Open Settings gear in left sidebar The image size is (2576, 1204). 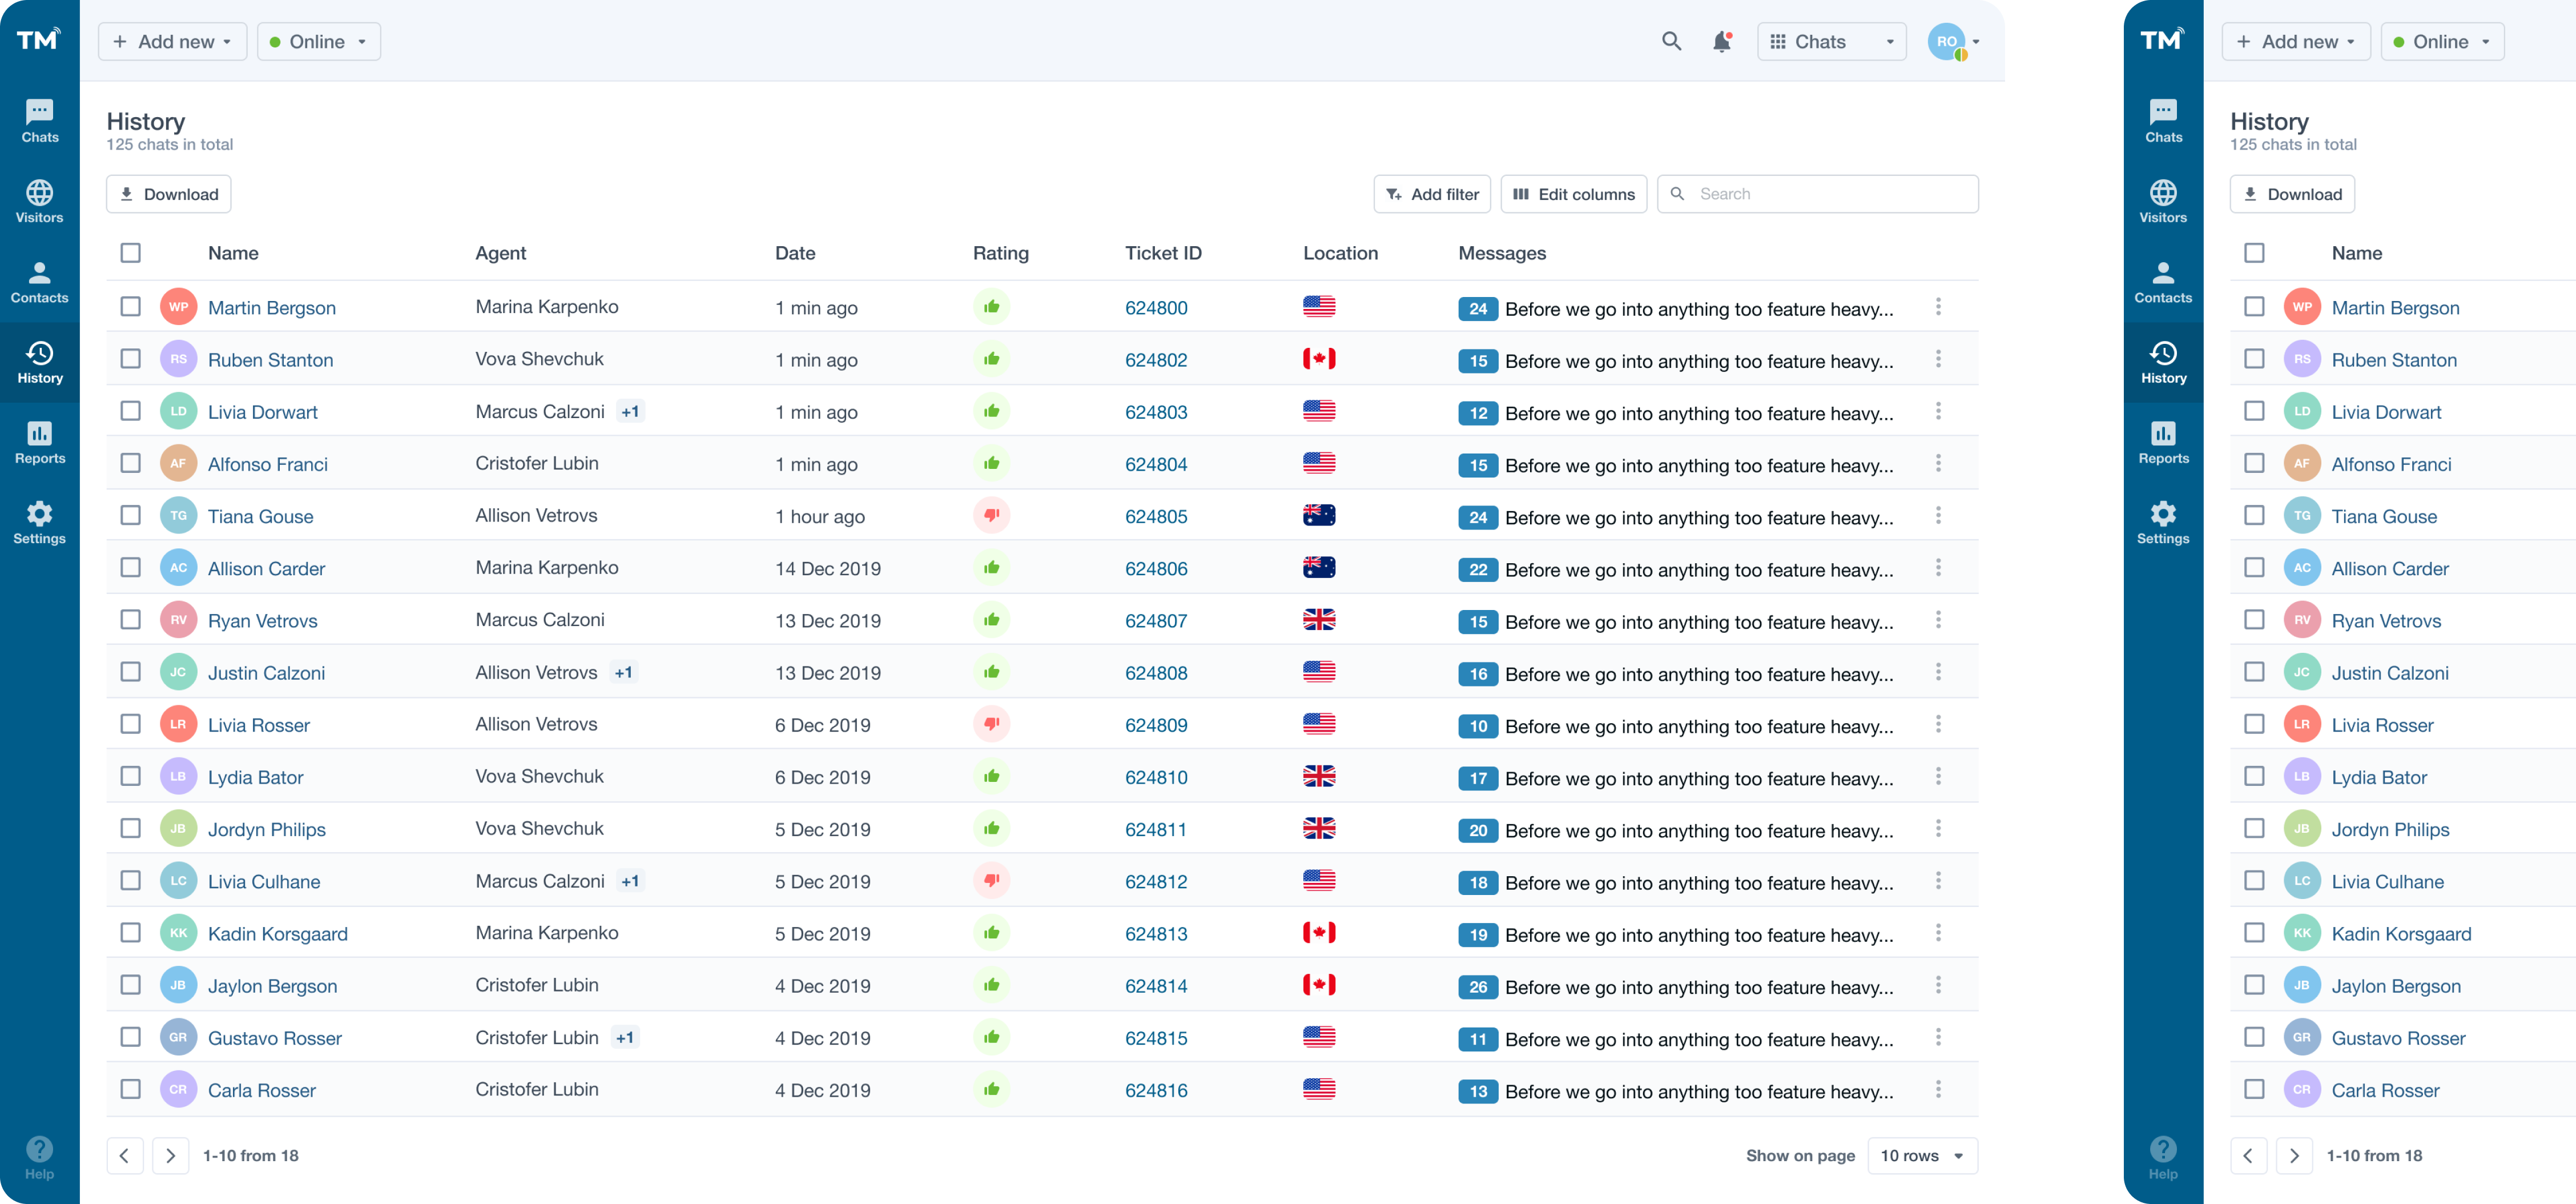tap(39, 522)
